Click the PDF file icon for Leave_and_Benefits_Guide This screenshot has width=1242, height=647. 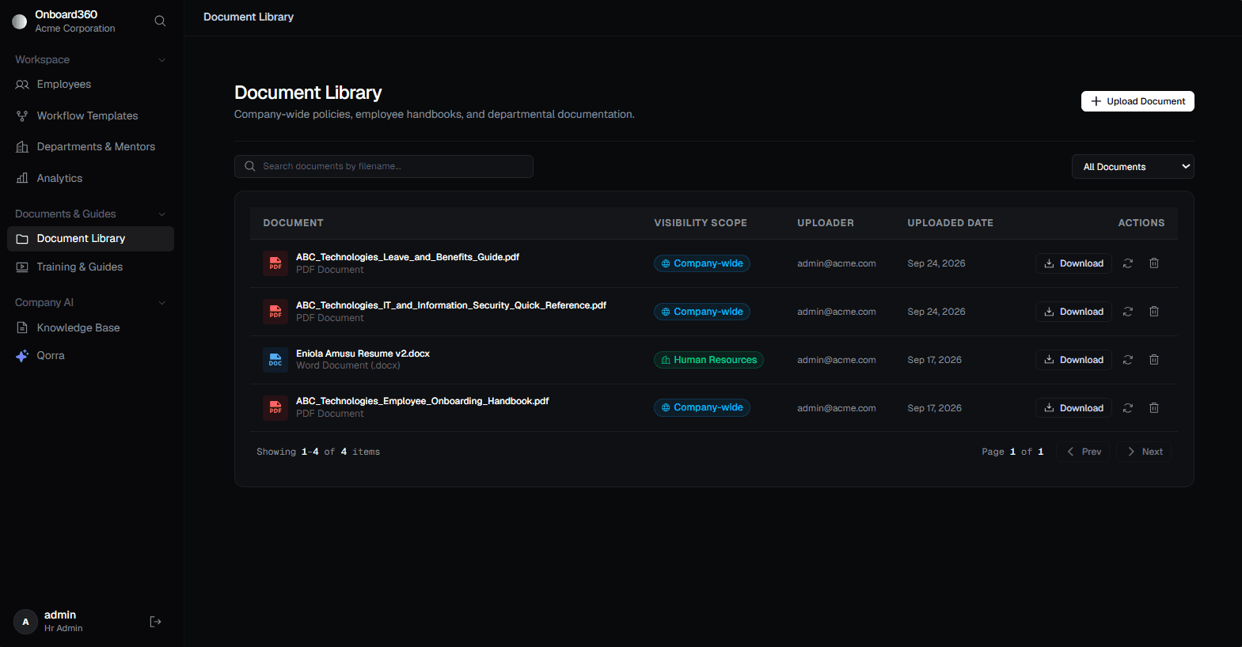point(275,263)
